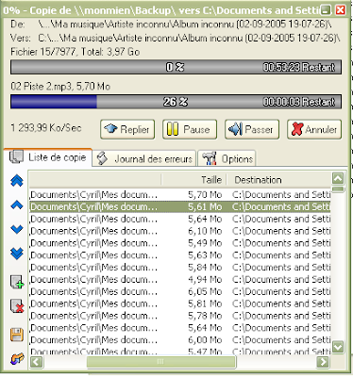Click the 26 % file progress bar
Screen dimensions: 353x377
coord(176,102)
